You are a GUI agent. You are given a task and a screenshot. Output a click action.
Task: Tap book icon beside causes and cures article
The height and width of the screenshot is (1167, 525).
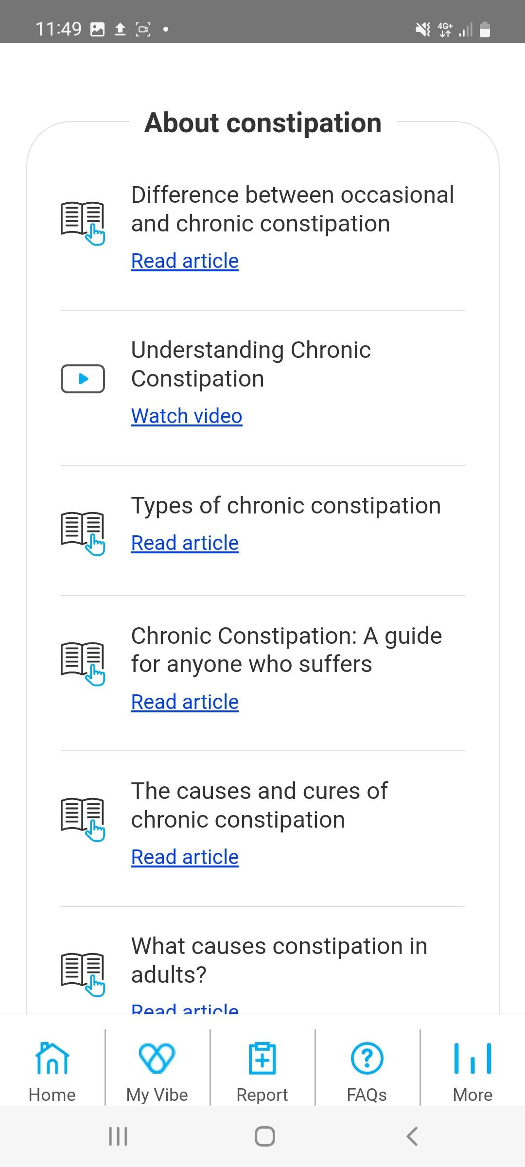(83, 819)
